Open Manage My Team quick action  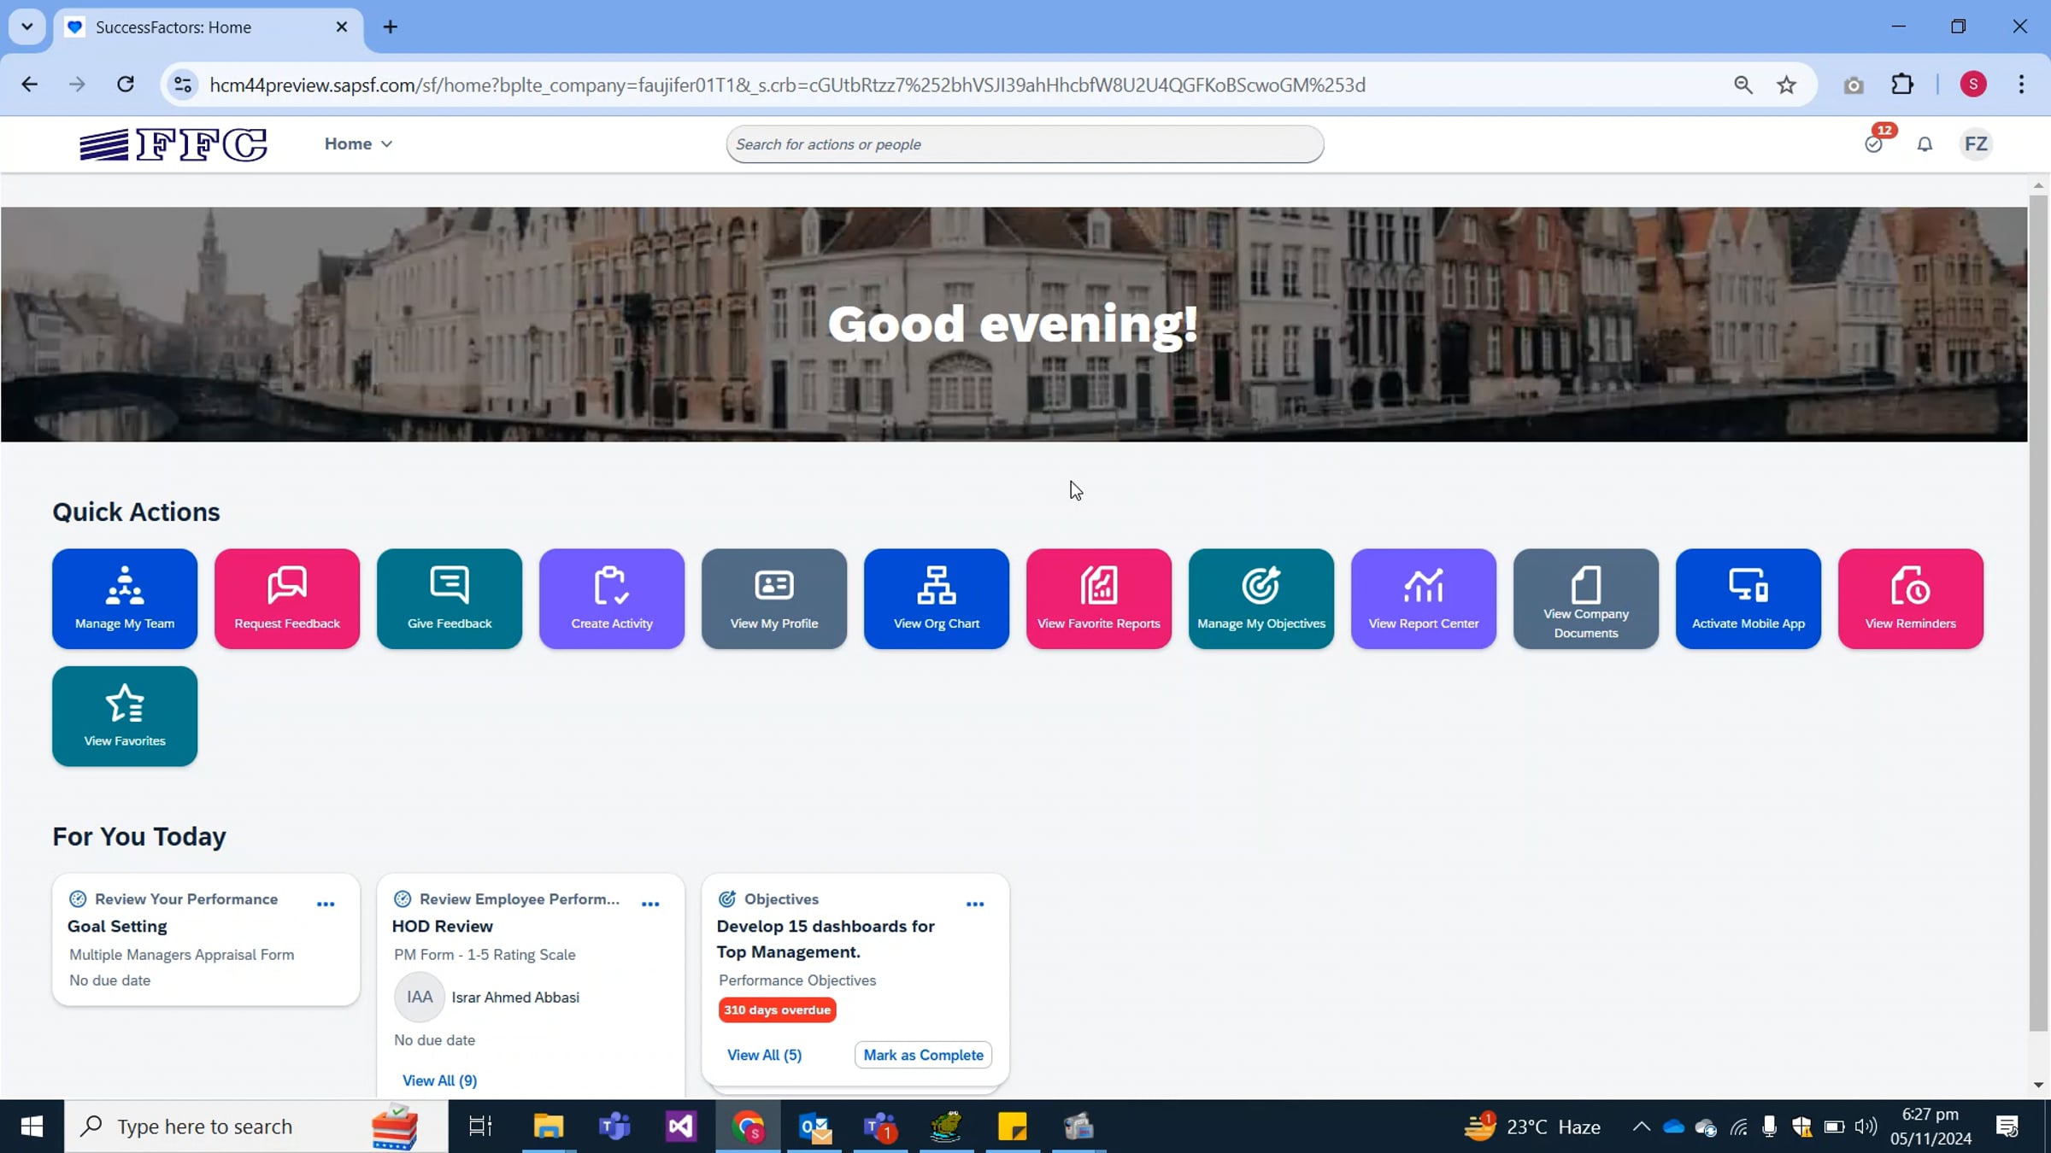125,598
